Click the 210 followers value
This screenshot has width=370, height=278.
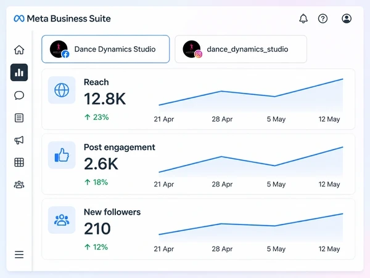97,229
